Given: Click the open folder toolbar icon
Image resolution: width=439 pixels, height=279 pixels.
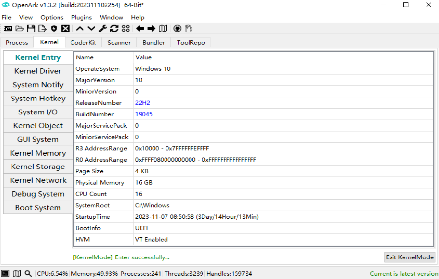Looking at the screenshot, I should (19, 29).
